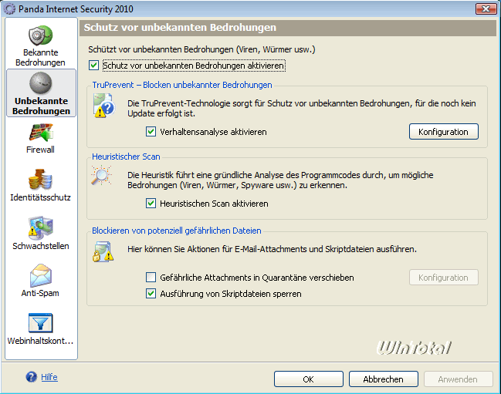Switch to Identitätsschutz section label
Viewport: 501px width, 394px height.
point(41,197)
